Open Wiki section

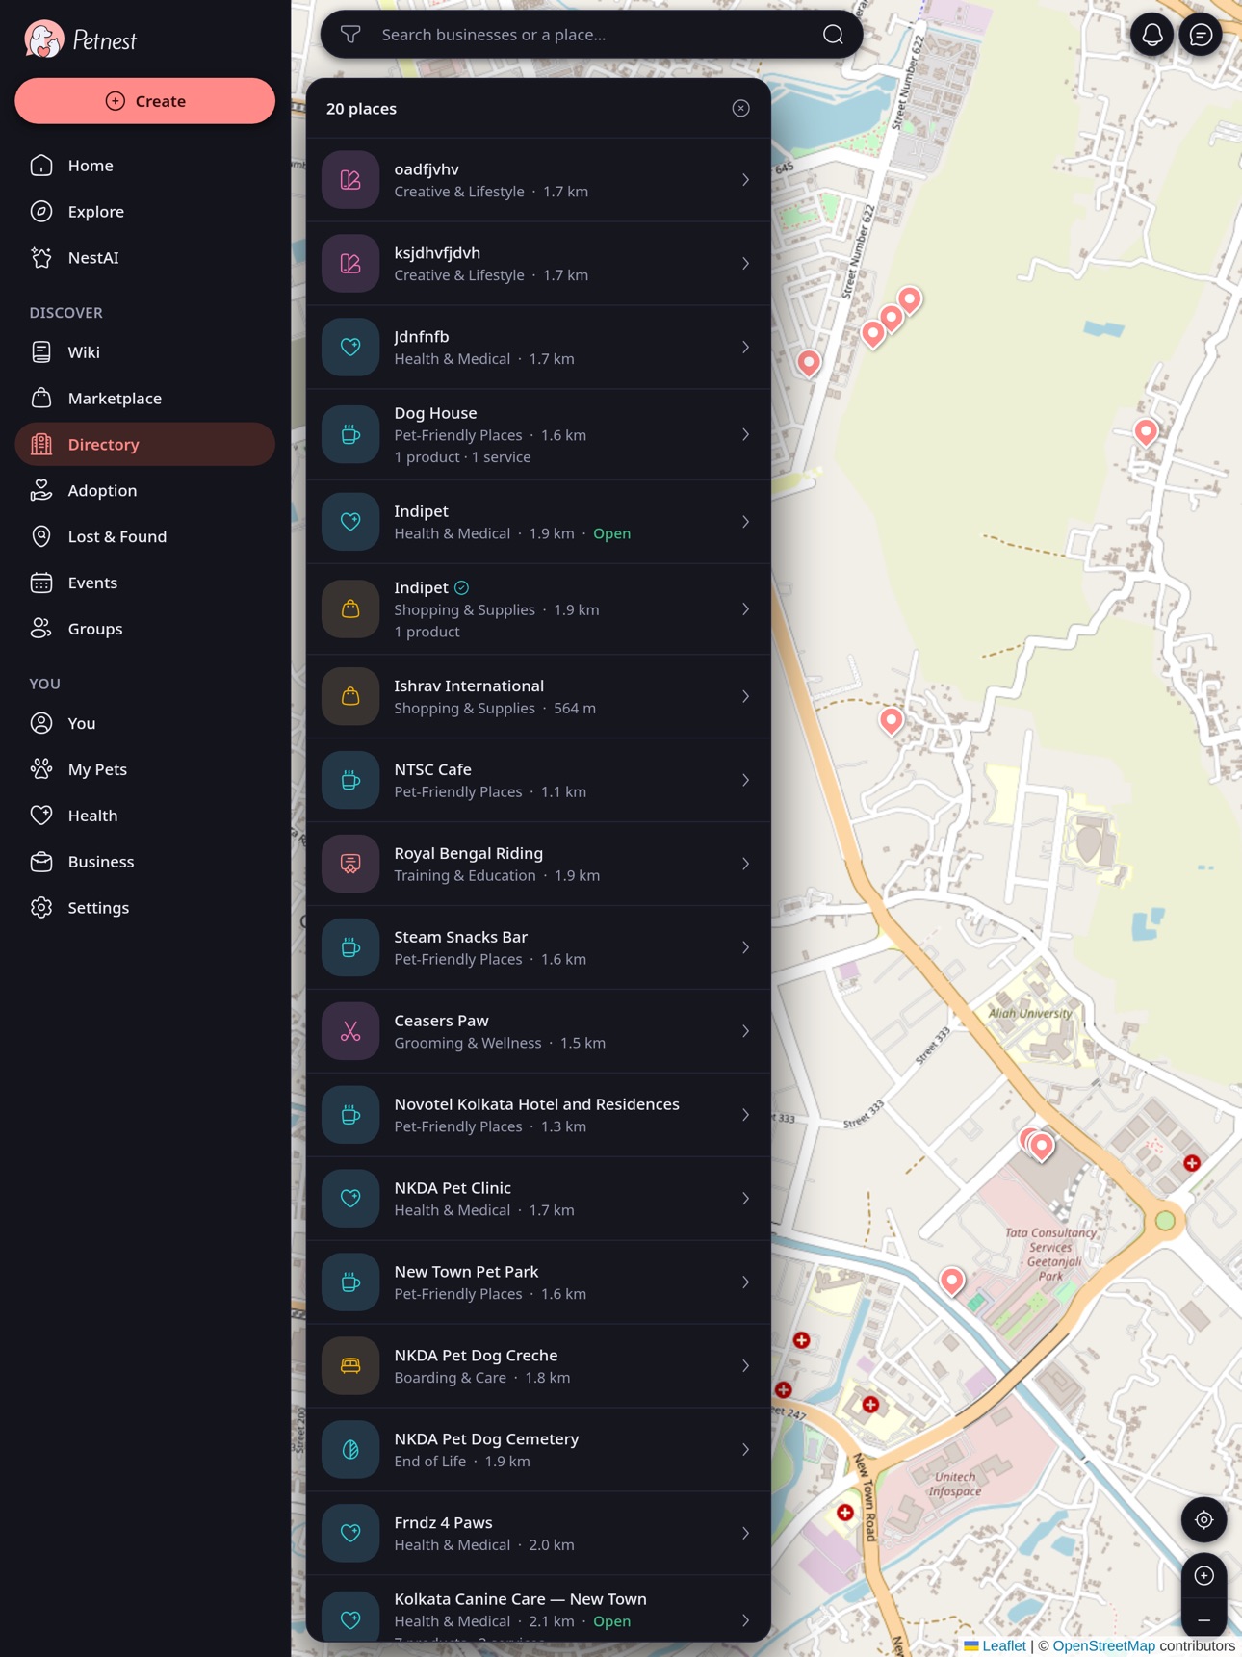click(x=145, y=352)
